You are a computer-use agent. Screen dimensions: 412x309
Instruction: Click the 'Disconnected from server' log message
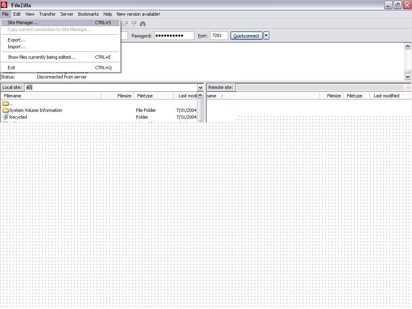62,77
